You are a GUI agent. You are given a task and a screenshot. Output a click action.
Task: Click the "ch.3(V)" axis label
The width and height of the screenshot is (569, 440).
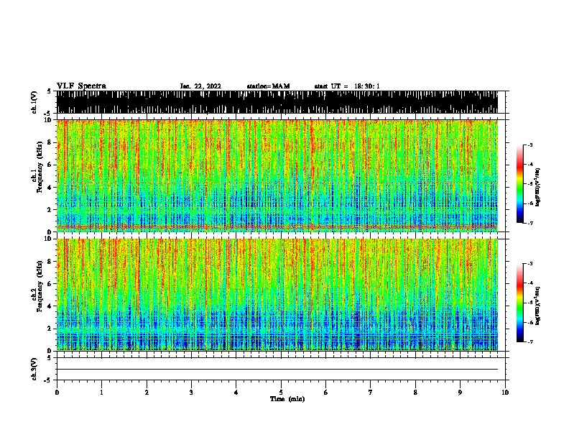[34, 369]
